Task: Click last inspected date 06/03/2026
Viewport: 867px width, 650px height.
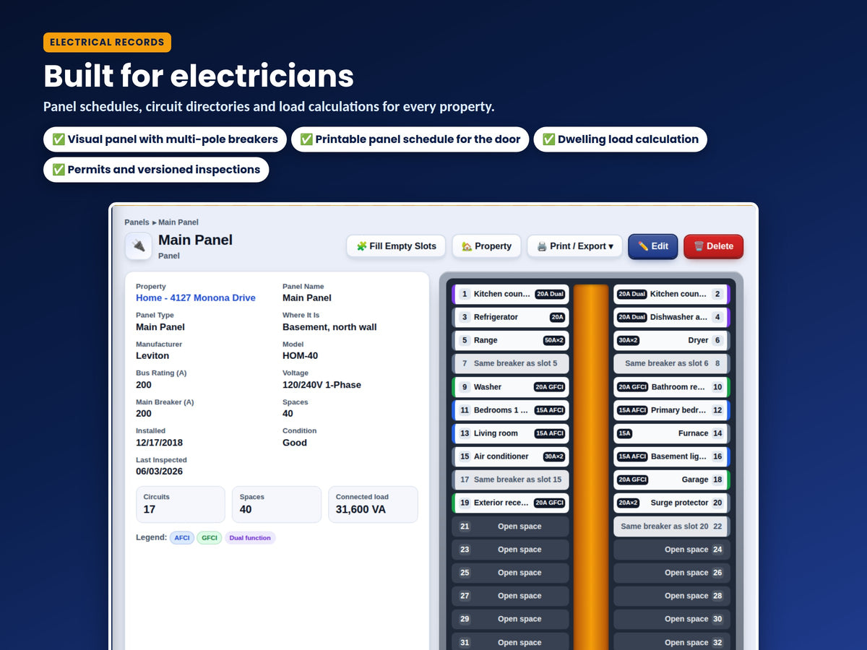Action: tap(160, 471)
